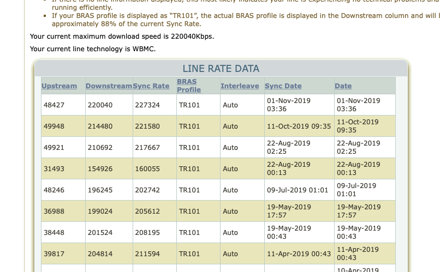Select the Interleave column header link
Screen dimensions: 440x272
[x=240, y=86]
